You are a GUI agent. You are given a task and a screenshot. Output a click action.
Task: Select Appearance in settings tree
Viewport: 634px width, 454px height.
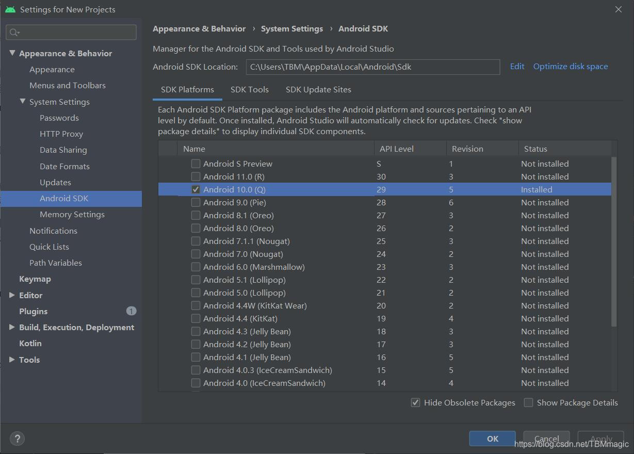52,69
